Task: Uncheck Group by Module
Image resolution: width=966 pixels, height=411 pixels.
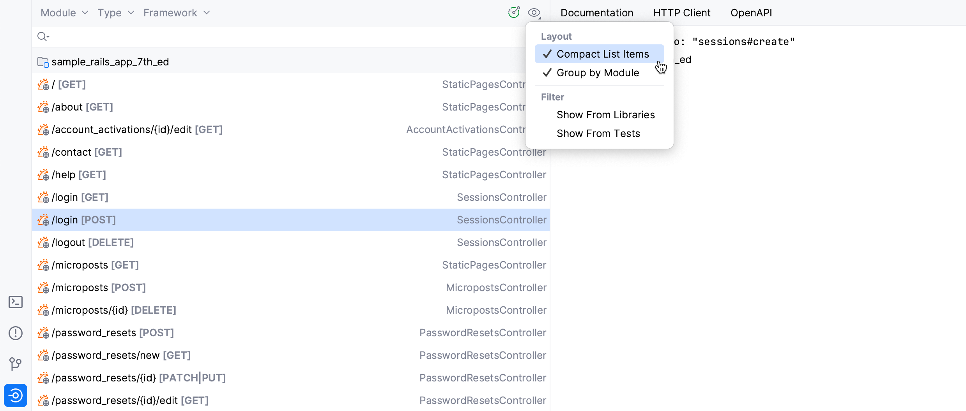Action: 598,73
